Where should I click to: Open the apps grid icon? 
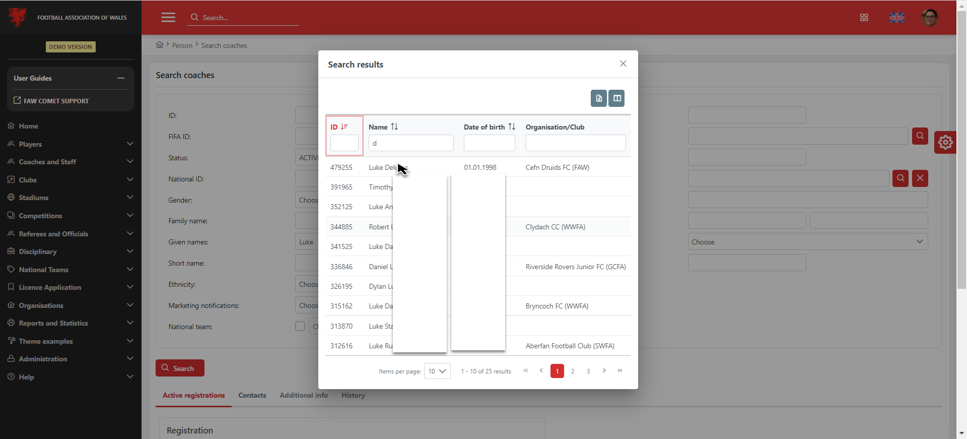coord(864,18)
